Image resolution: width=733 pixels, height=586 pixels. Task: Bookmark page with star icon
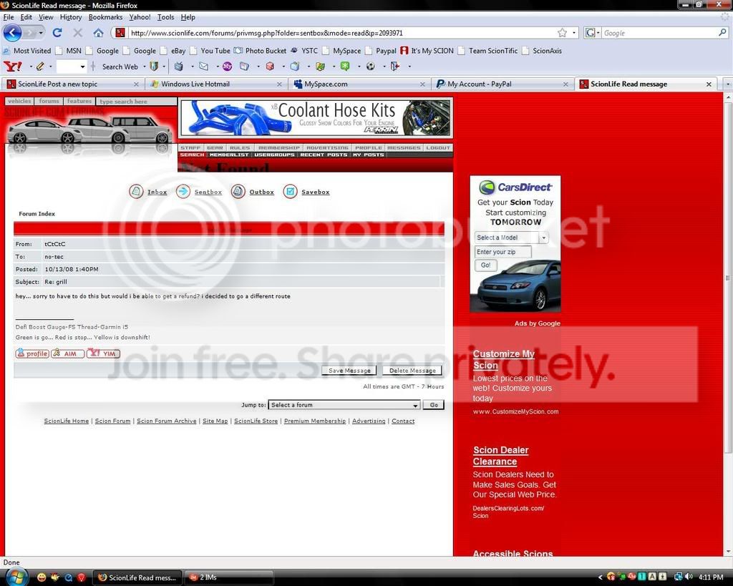click(x=562, y=33)
